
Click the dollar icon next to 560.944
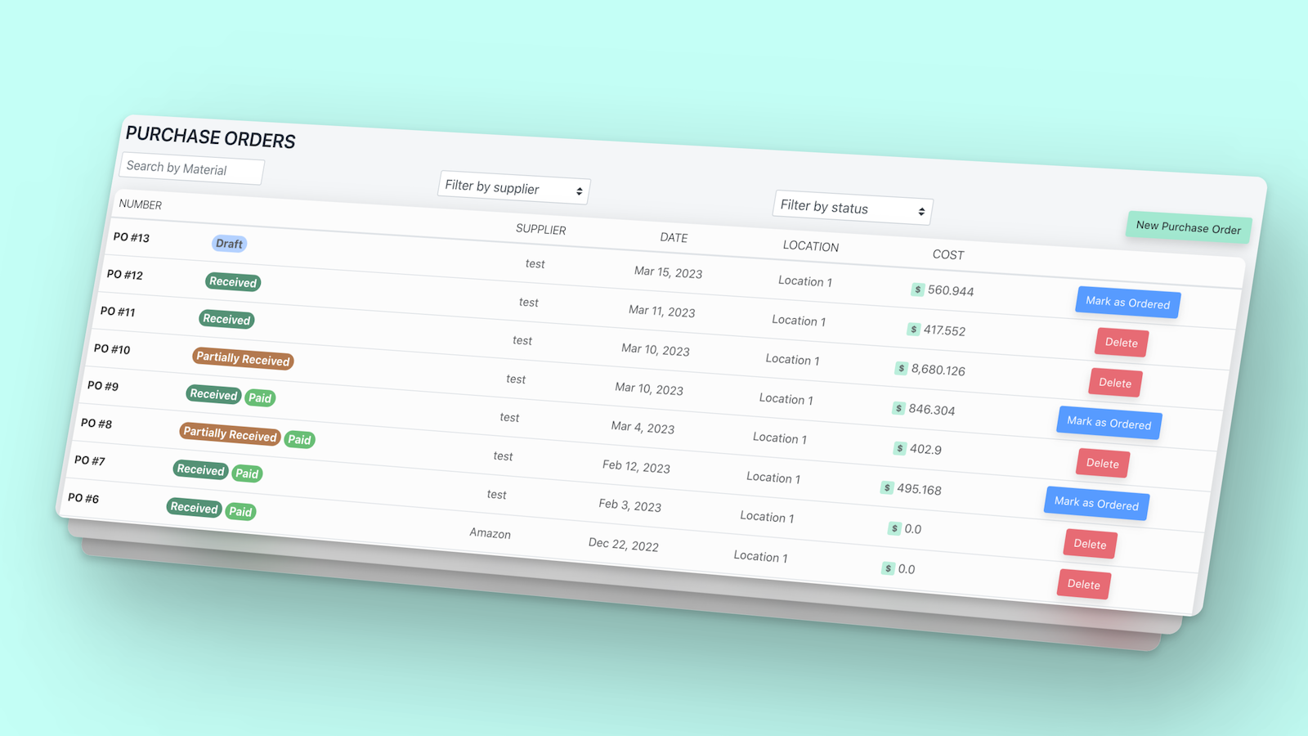916,290
